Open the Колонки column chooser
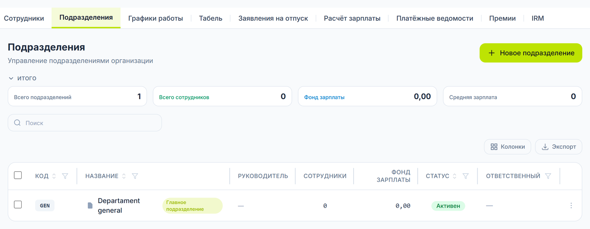The height and width of the screenshot is (229, 590). tap(507, 147)
